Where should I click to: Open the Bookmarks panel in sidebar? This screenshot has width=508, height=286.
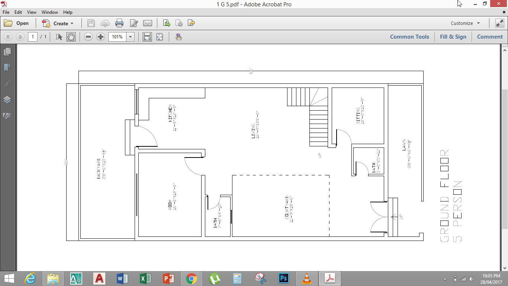[x=7, y=67]
